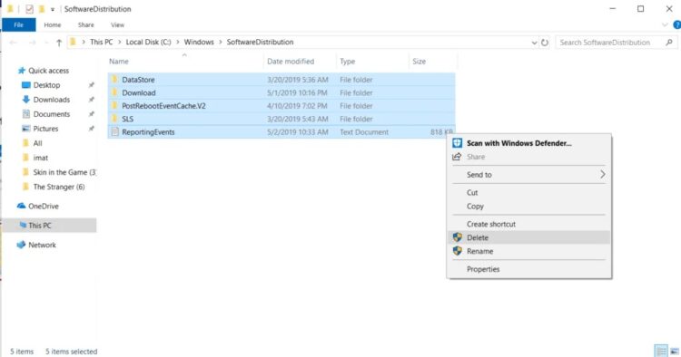Refresh the SoftwareDistribution folder view
Viewport: 681px width, 357px height.
tap(545, 43)
